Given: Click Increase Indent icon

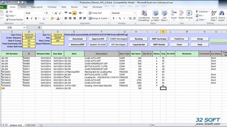Looking at the screenshot, I should coord(85,18).
